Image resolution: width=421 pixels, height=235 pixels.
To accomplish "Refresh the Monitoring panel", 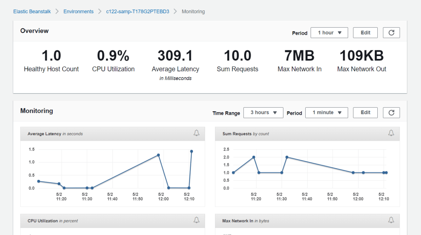I will (391, 113).
